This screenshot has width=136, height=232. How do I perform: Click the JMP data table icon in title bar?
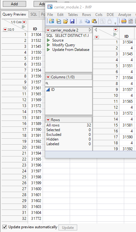[50, 7]
